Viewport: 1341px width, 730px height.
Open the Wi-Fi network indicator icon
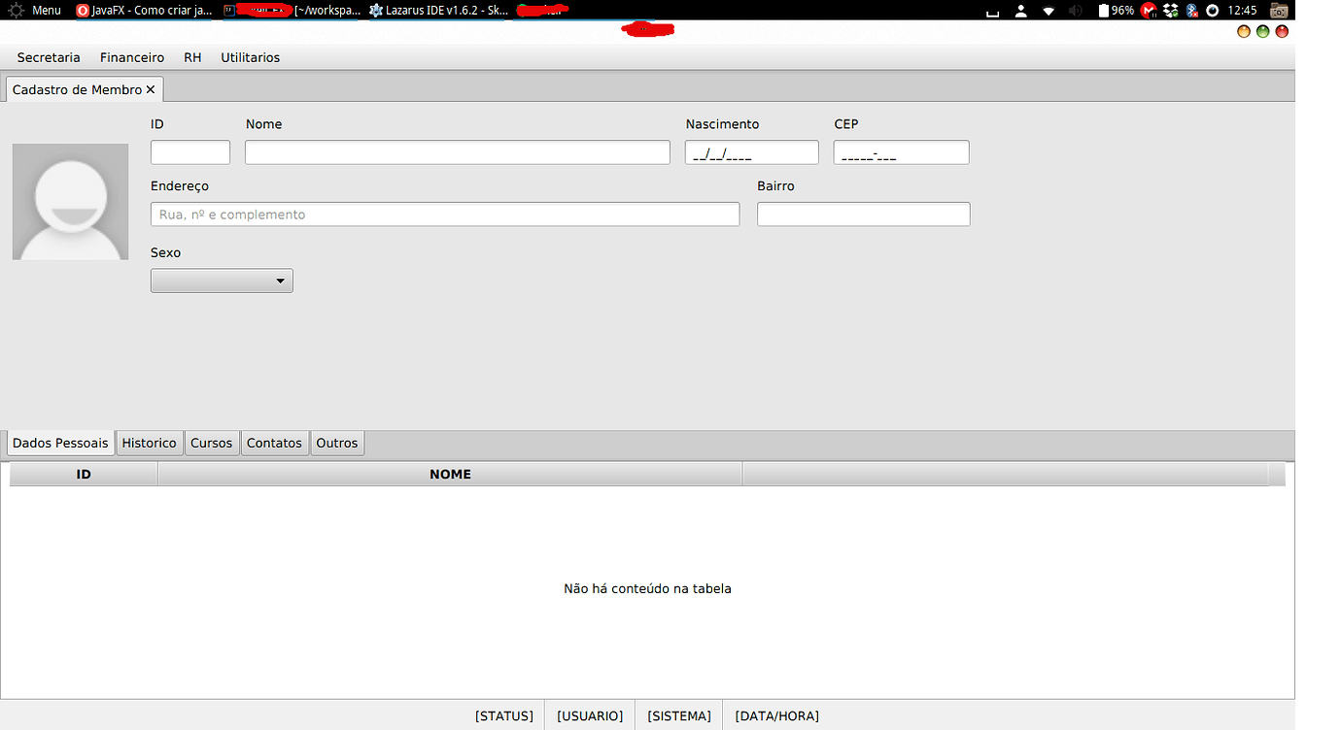tap(1049, 11)
